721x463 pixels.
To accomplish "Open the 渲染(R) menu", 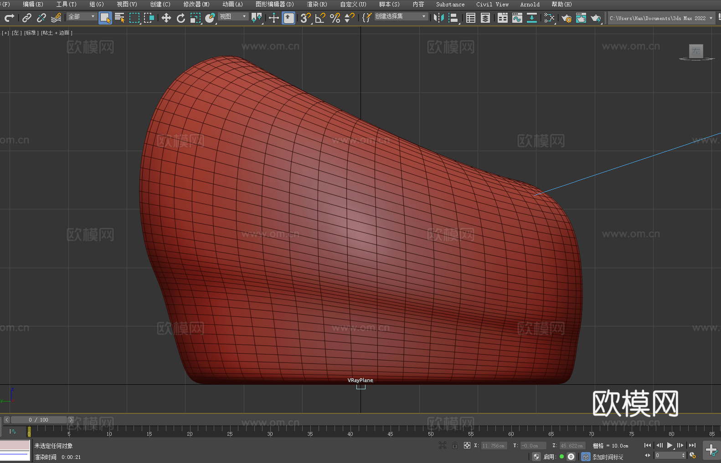I will pos(317,4).
